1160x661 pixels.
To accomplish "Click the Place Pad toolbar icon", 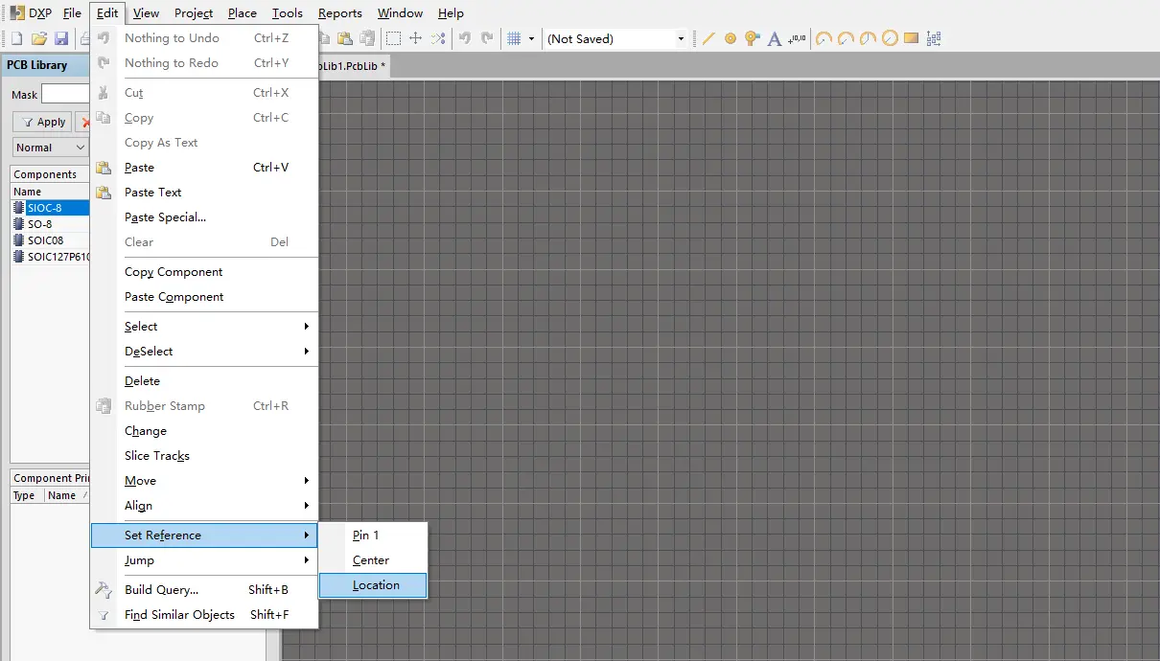I will click(730, 39).
